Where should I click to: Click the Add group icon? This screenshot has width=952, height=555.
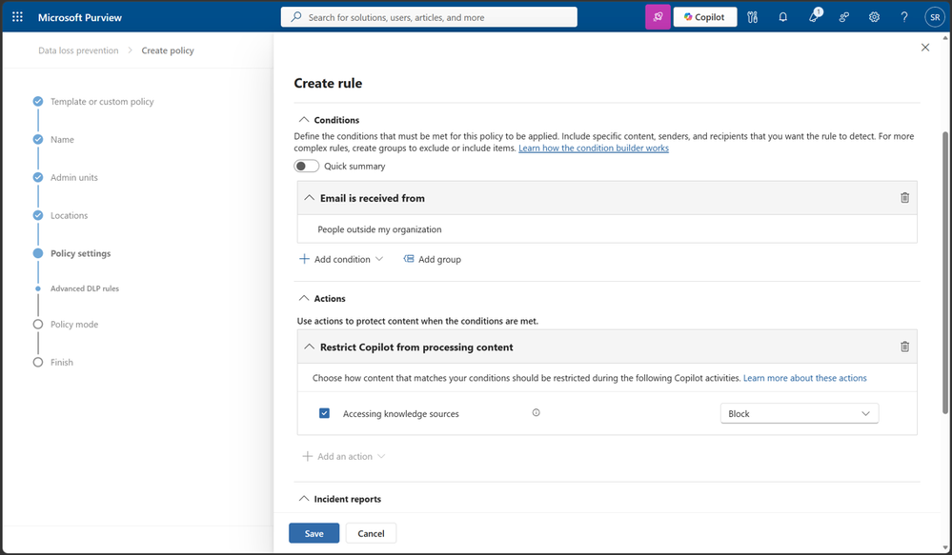[409, 259]
